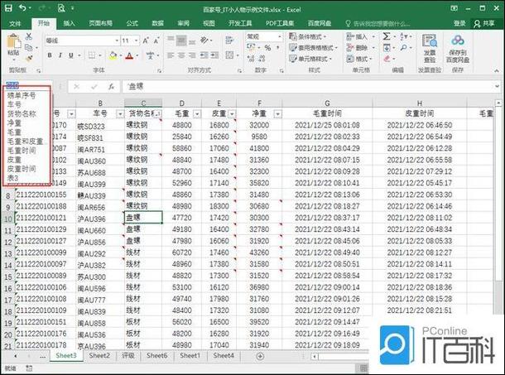Click the 删除 cells button

coord(360,48)
